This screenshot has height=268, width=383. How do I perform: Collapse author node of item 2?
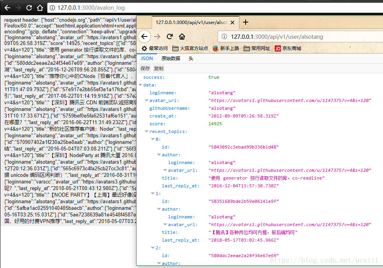point(159,263)
